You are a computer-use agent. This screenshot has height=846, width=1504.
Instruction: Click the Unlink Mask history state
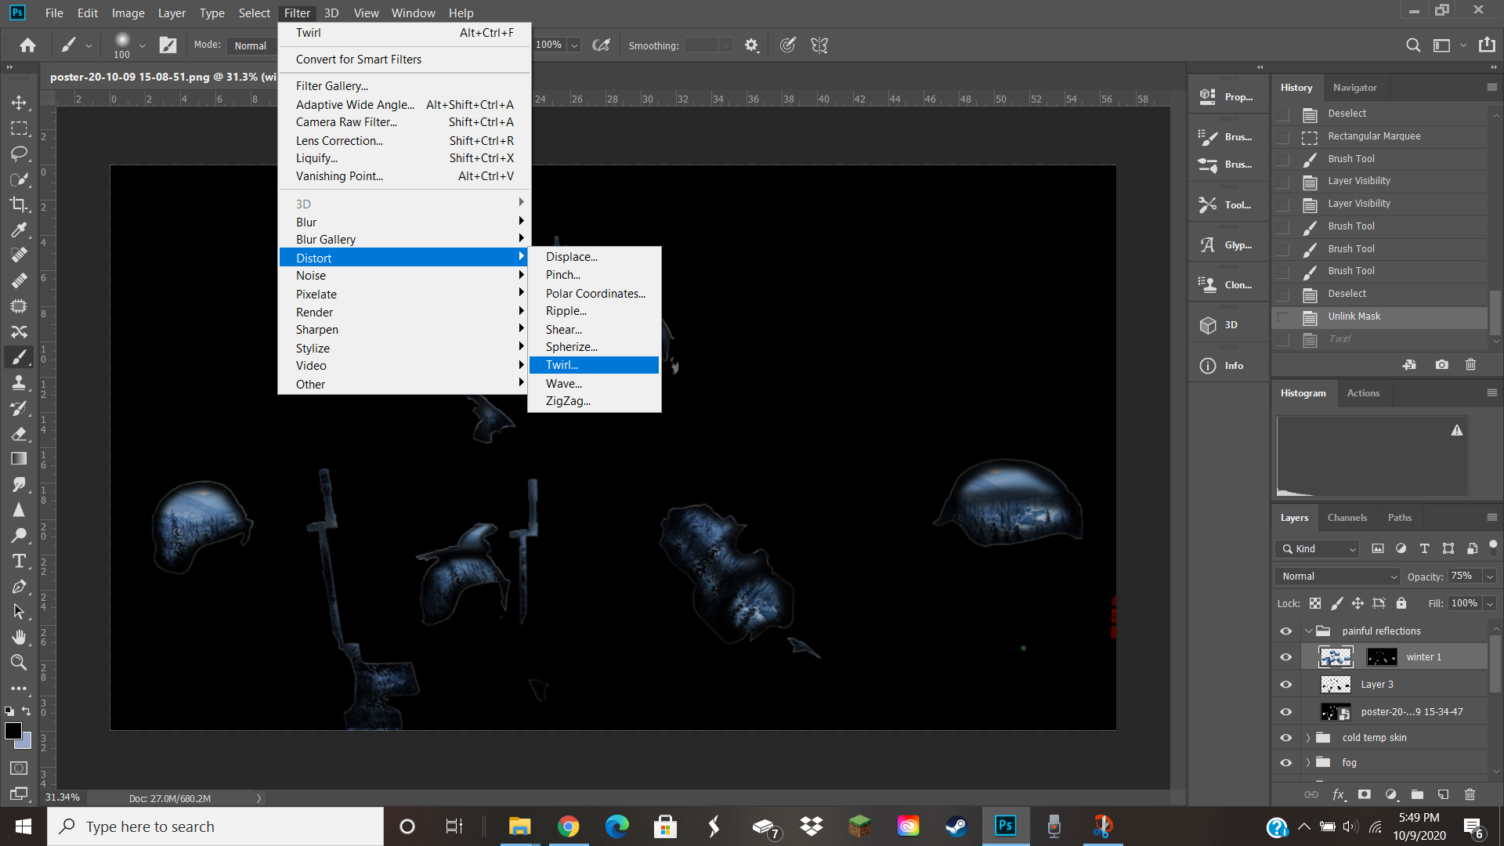point(1354,316)
